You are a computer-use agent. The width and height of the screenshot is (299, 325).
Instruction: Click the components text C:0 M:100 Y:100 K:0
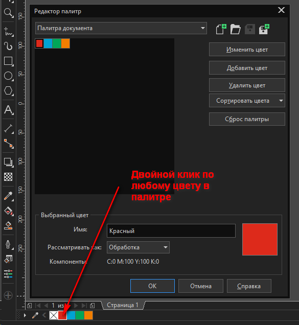pyautogui.click(x=133, y=262)
